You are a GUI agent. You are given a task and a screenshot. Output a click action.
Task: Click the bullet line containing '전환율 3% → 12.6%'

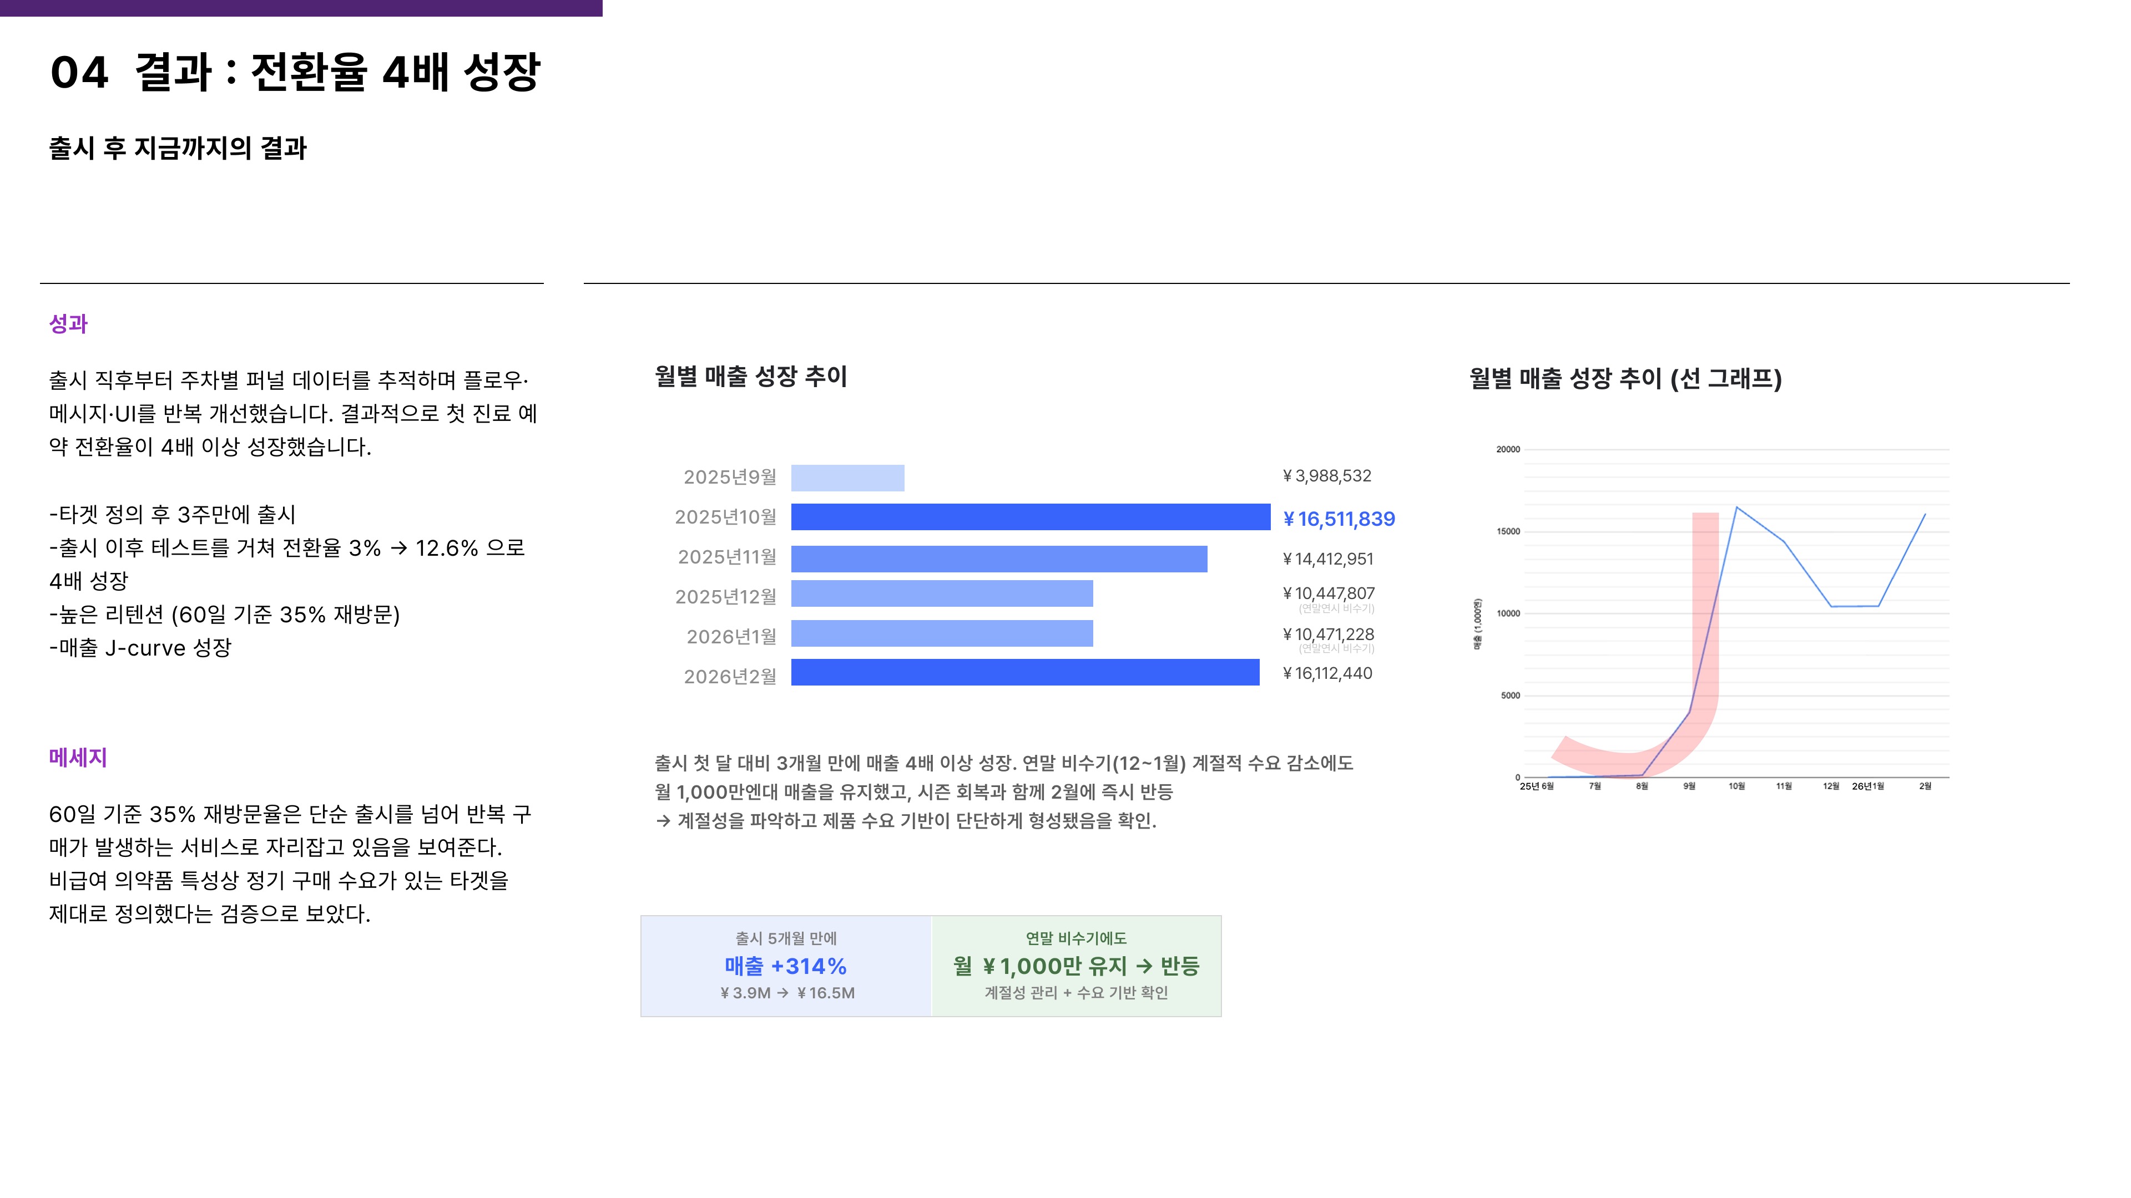(287, 547)
